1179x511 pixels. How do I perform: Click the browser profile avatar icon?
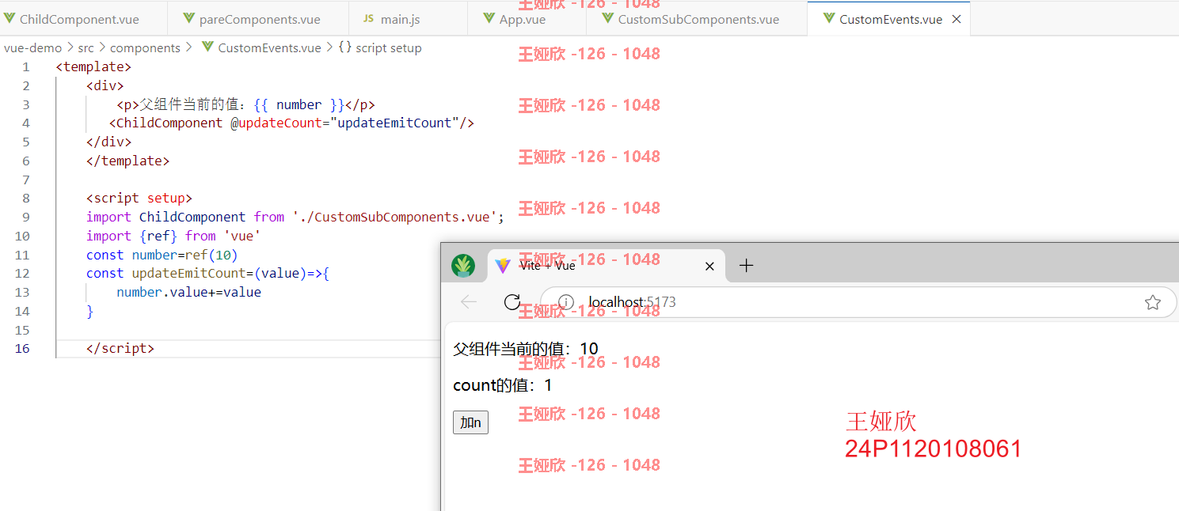463,266
